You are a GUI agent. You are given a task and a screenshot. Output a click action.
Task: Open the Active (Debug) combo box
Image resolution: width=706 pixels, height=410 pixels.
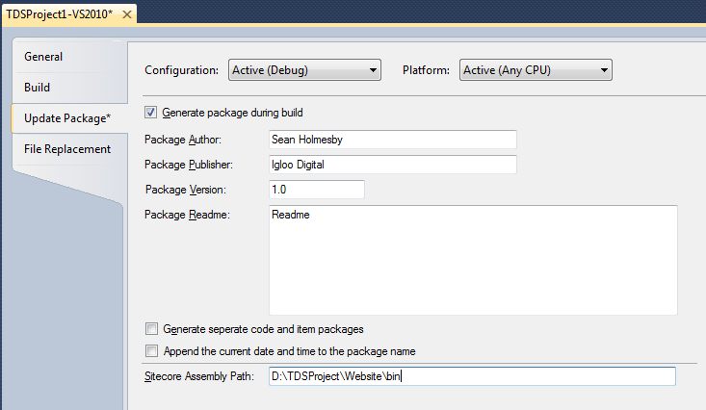(304, 70)
